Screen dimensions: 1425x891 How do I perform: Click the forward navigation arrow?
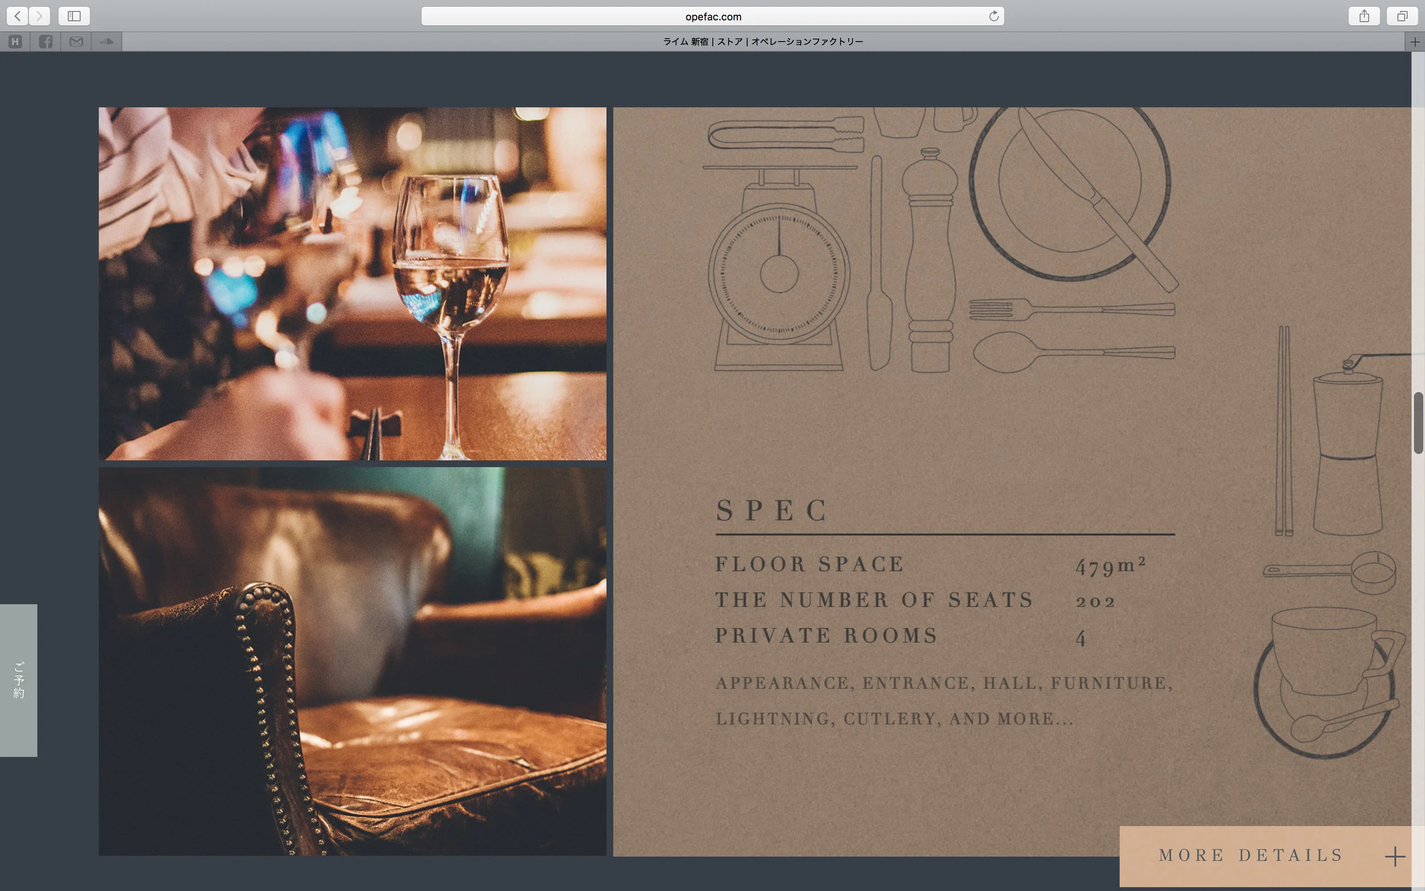tap(39, 16)
